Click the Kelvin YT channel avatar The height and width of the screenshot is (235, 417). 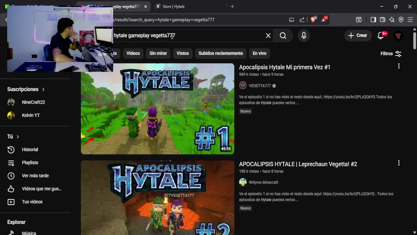(11, 115)
